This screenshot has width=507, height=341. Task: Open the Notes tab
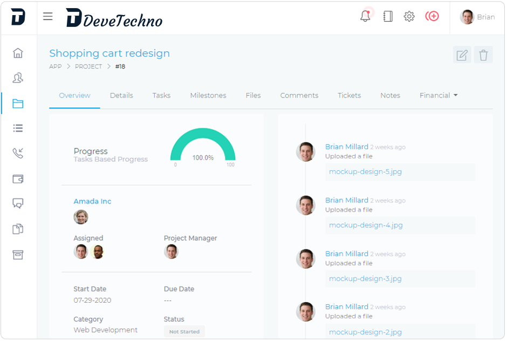pos(390,95)
